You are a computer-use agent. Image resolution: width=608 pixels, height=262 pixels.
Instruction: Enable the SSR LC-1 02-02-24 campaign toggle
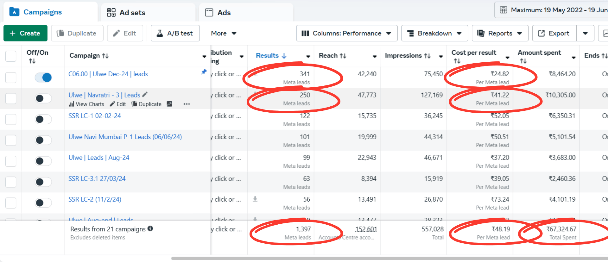43,119
